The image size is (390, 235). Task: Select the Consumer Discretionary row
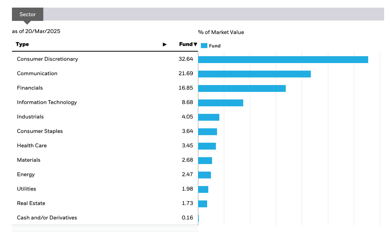(105, 59)
